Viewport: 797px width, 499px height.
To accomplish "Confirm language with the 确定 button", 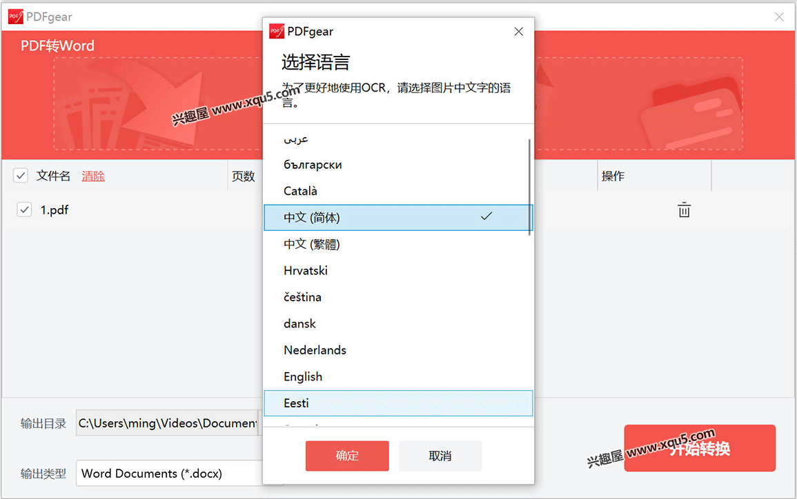I will pos(347,456).
